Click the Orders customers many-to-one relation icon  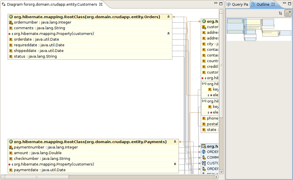pos(11,34)
